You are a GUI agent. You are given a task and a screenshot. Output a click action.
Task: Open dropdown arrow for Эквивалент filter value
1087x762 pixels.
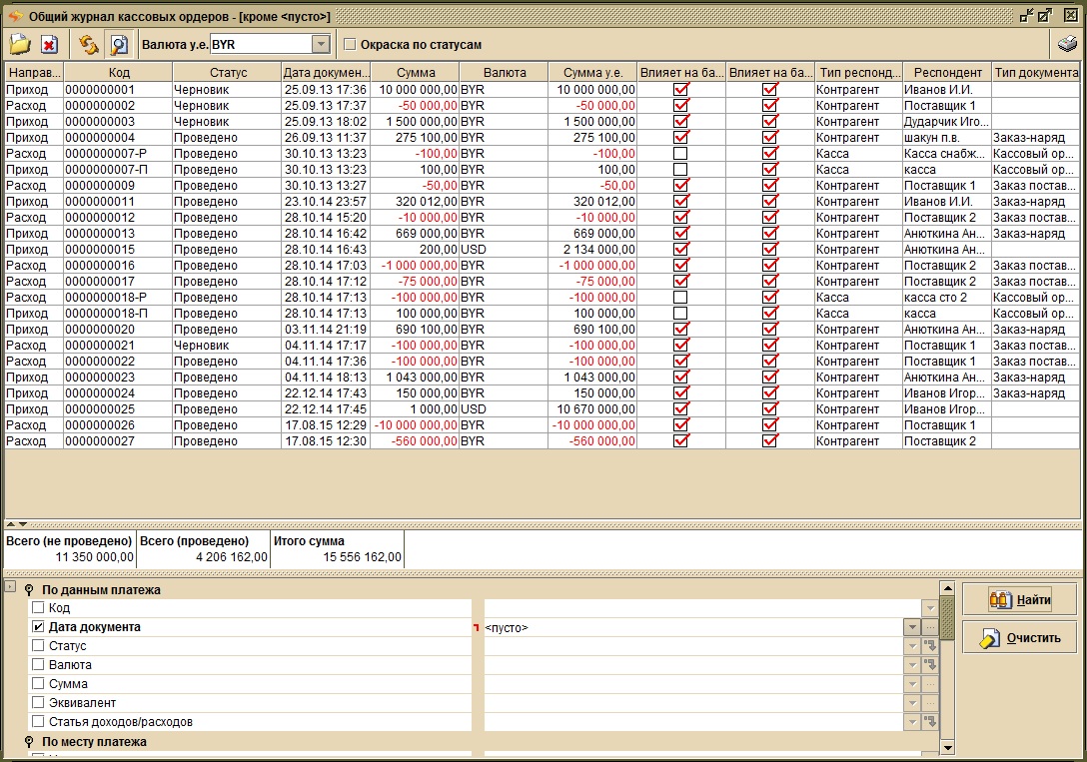point(912,702)
